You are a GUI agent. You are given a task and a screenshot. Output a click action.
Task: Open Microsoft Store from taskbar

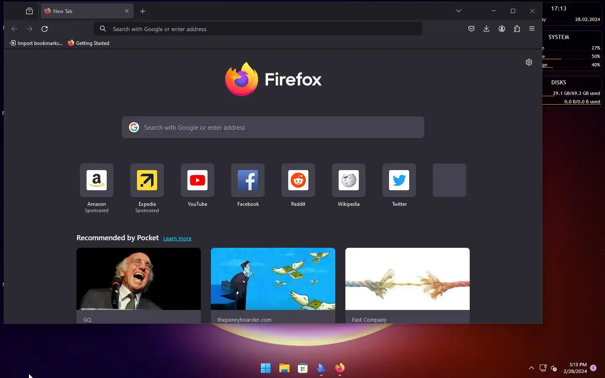[303, 368]
